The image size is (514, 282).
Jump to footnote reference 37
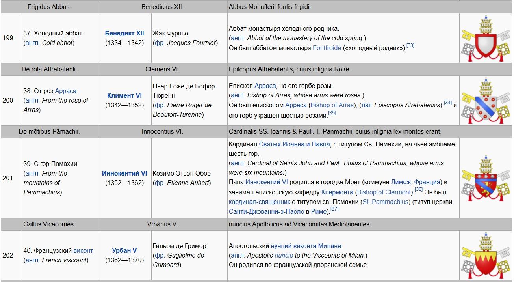point(334,209)
